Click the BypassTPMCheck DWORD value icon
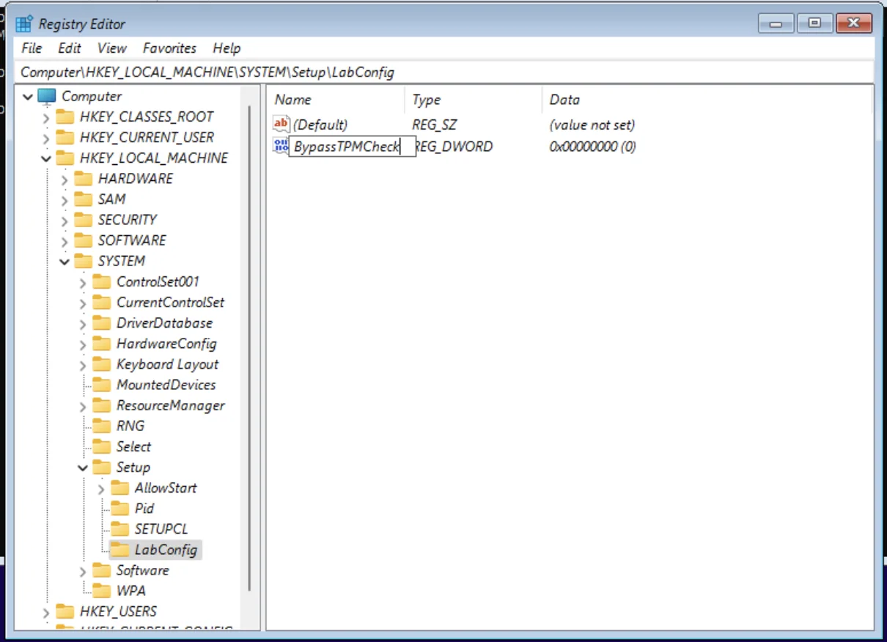Image resolution: width=887 pixels, height=642 pixels. tap(281, 146)
